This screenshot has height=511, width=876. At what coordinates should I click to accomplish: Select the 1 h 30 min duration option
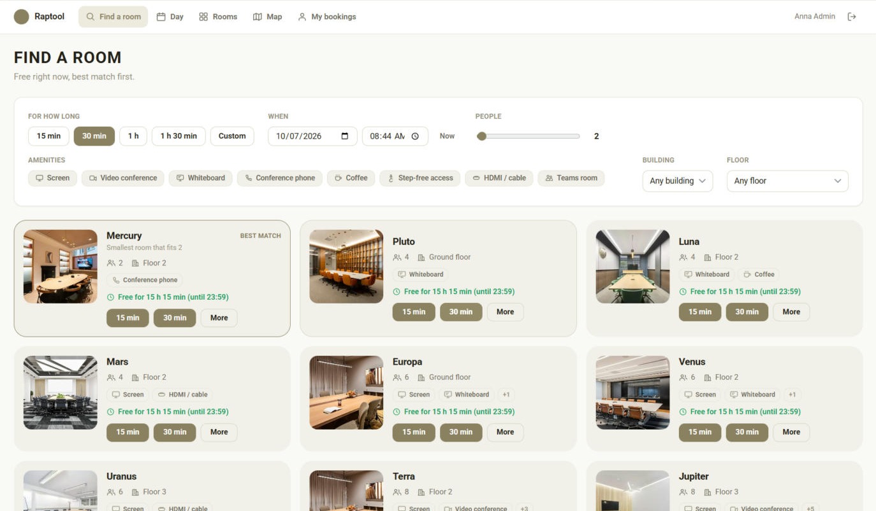click(179, 136)
